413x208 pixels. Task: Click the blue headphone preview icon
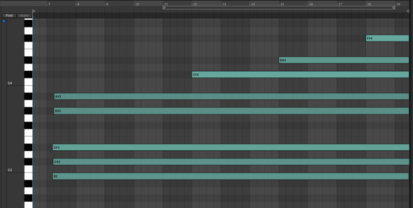(x=4, y=21)
